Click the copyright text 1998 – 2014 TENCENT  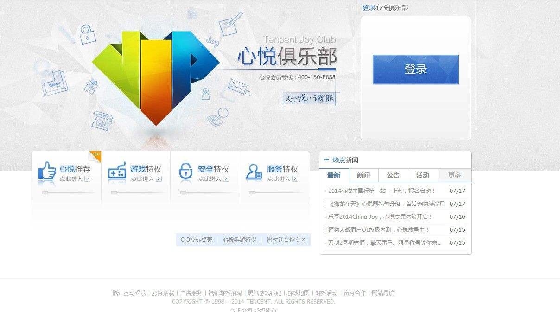253,301
